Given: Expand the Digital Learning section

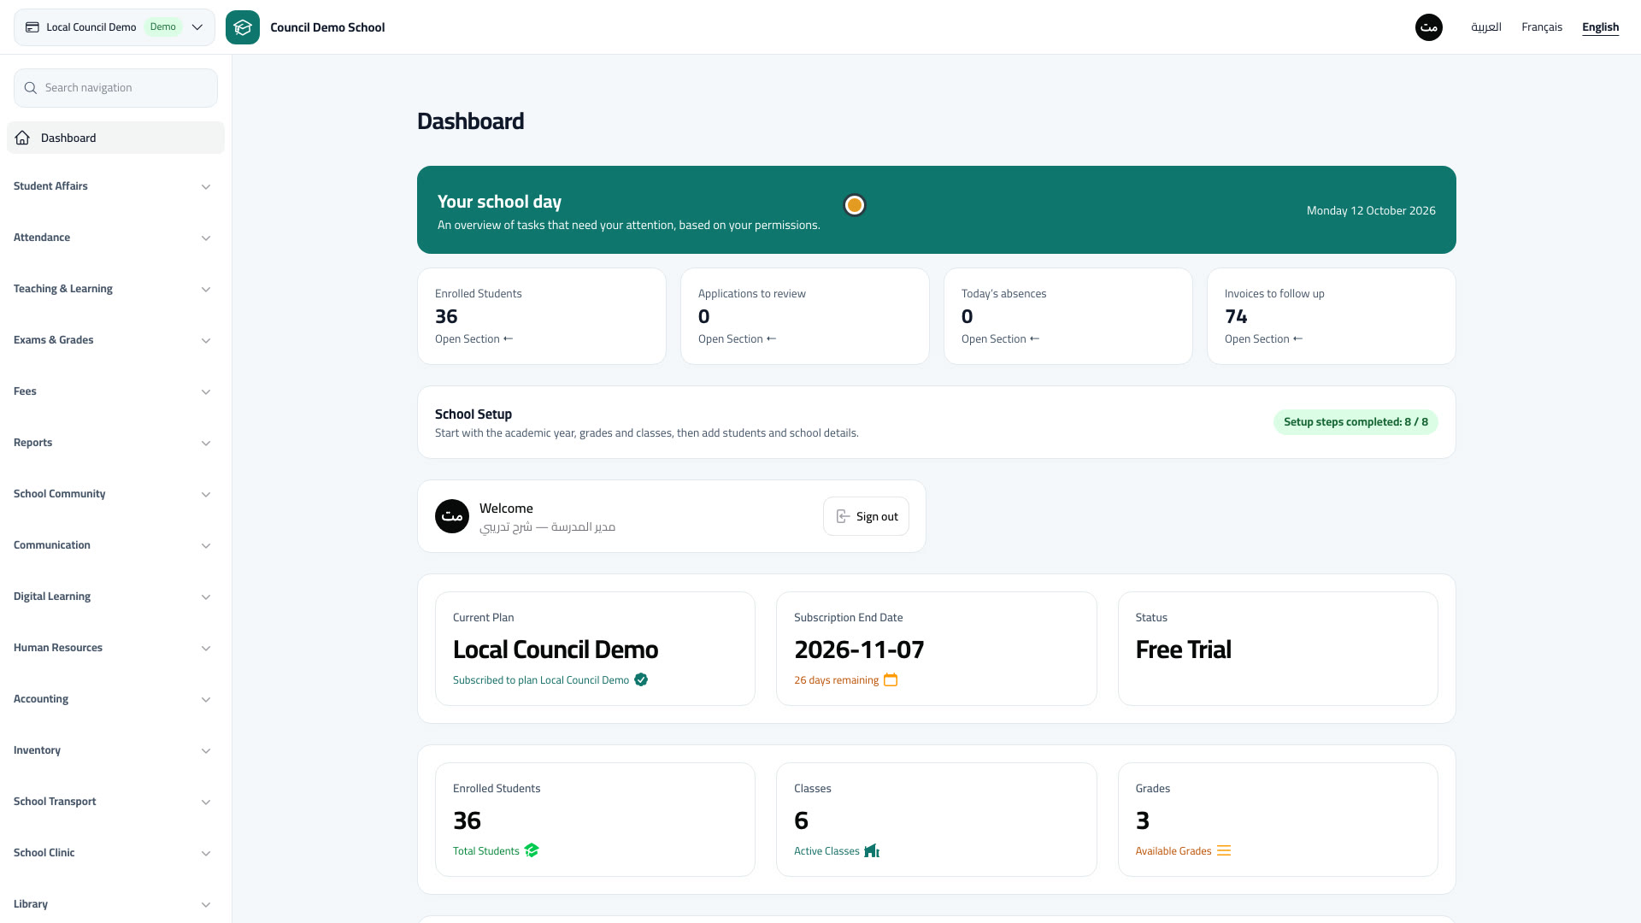Looking at the screenshot, I should pyautogui.click(x=115, y=597).
